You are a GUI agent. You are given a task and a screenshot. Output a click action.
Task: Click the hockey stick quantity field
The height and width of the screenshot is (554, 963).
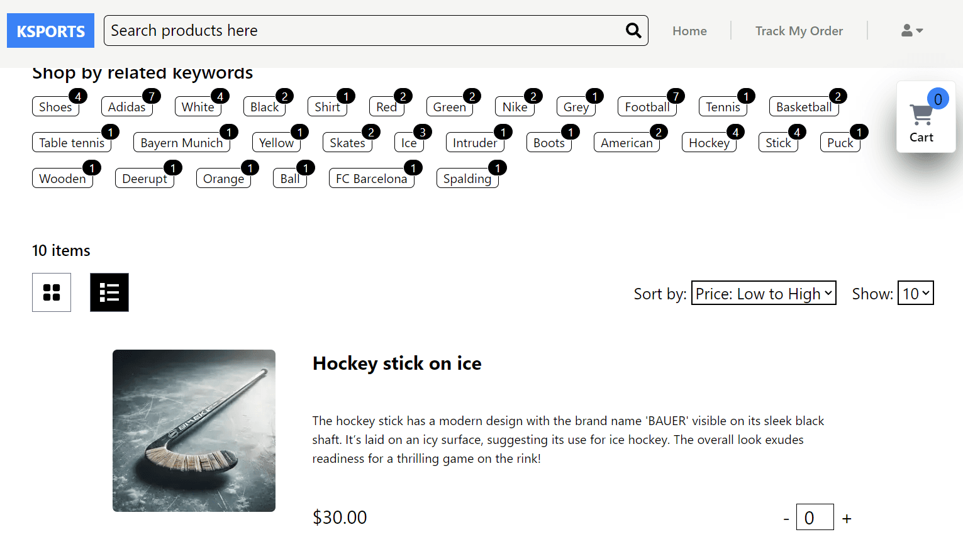point(815,518)
